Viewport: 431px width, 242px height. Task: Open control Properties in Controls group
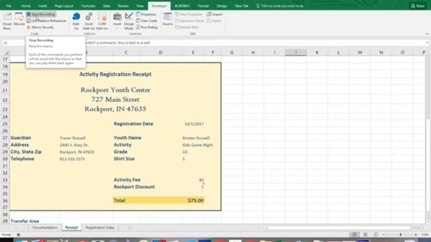click(146, 14)
